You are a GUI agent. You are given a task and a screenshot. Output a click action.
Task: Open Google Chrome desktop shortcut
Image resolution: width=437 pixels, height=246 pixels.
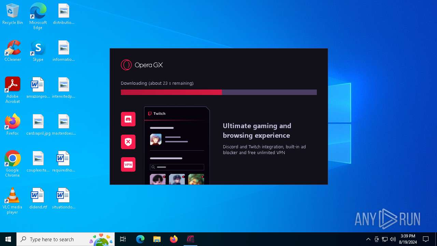coord(13,164)
